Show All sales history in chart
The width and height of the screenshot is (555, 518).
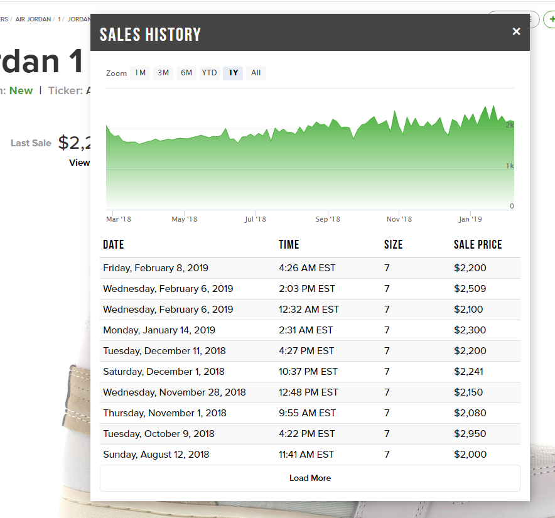[256, 73]
